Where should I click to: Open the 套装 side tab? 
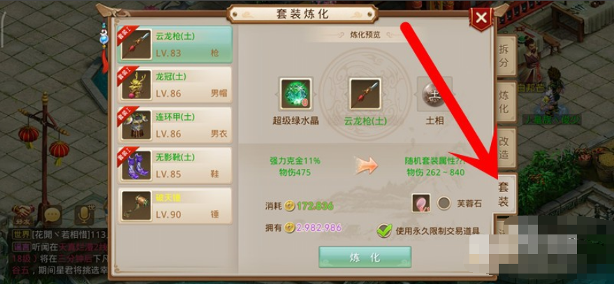pyautogui.click(x=504, y=194)
